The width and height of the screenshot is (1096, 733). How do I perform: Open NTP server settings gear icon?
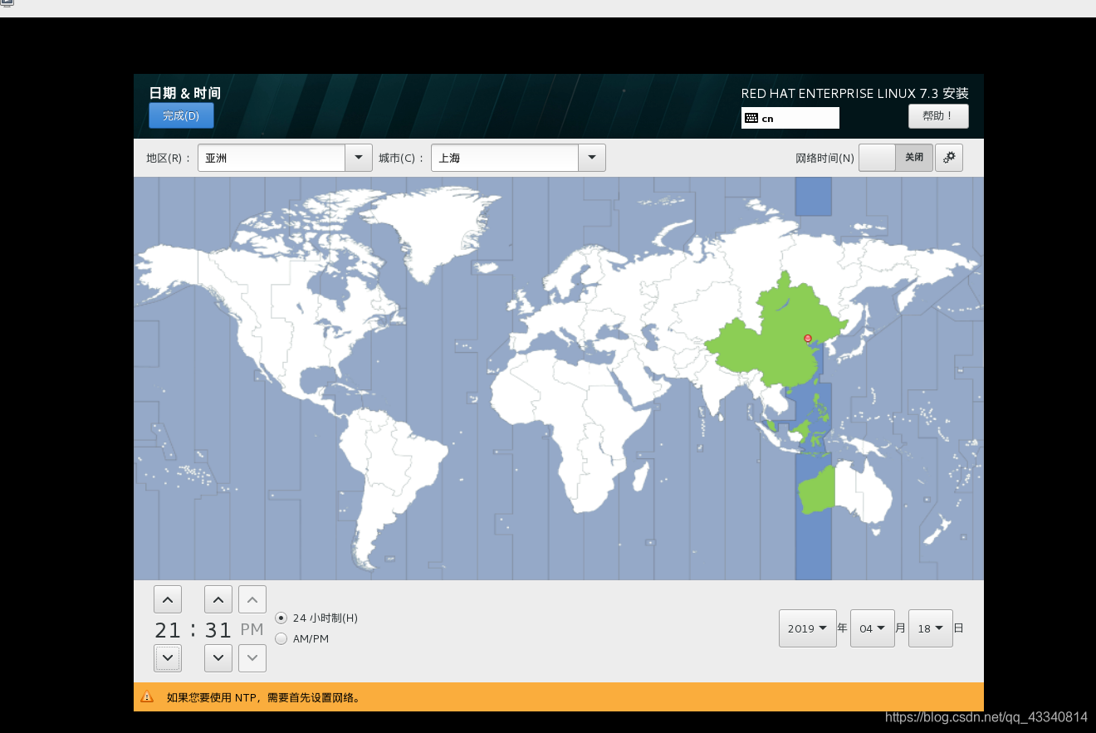[949, 158]
